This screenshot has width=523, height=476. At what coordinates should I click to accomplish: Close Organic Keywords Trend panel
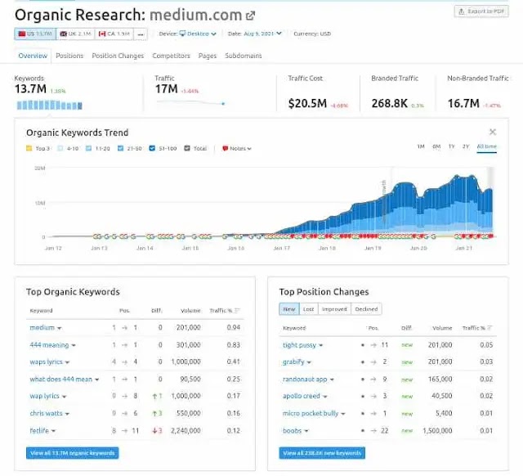[493, 132]
